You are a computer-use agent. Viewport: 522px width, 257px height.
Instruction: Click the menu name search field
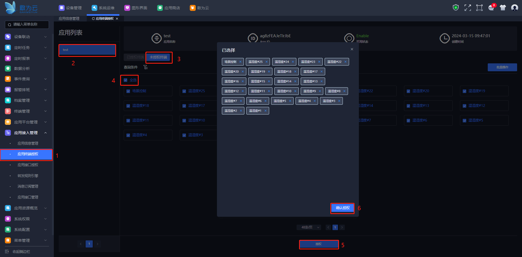pos(27,24)
